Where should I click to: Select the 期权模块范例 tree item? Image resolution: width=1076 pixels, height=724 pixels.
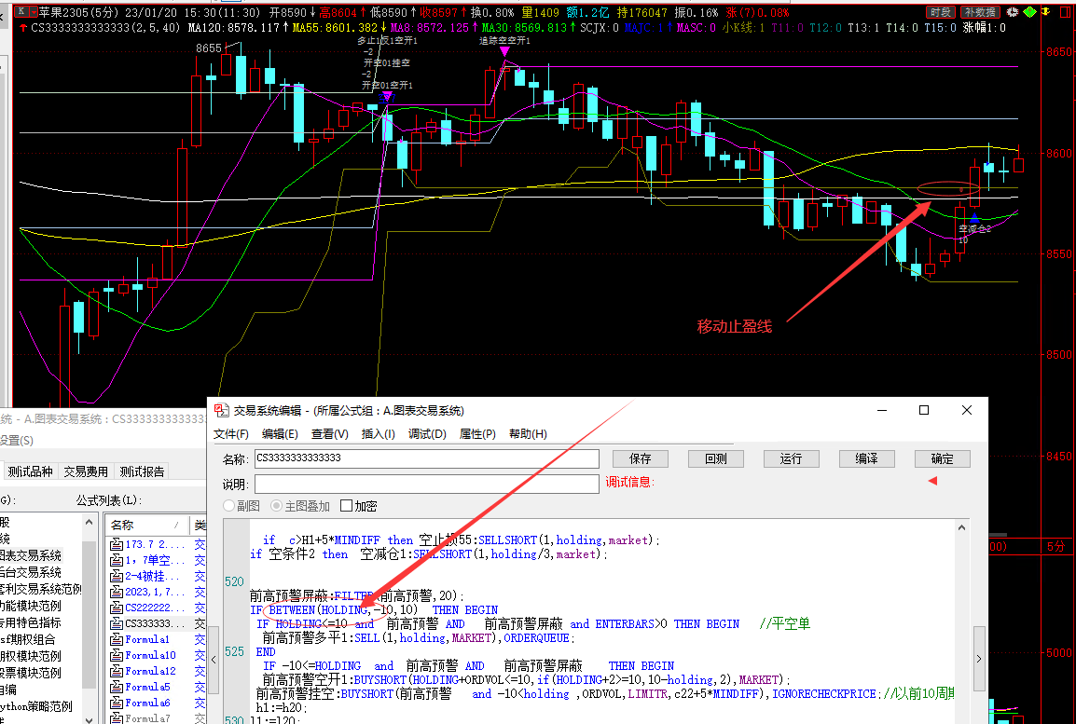31,656
